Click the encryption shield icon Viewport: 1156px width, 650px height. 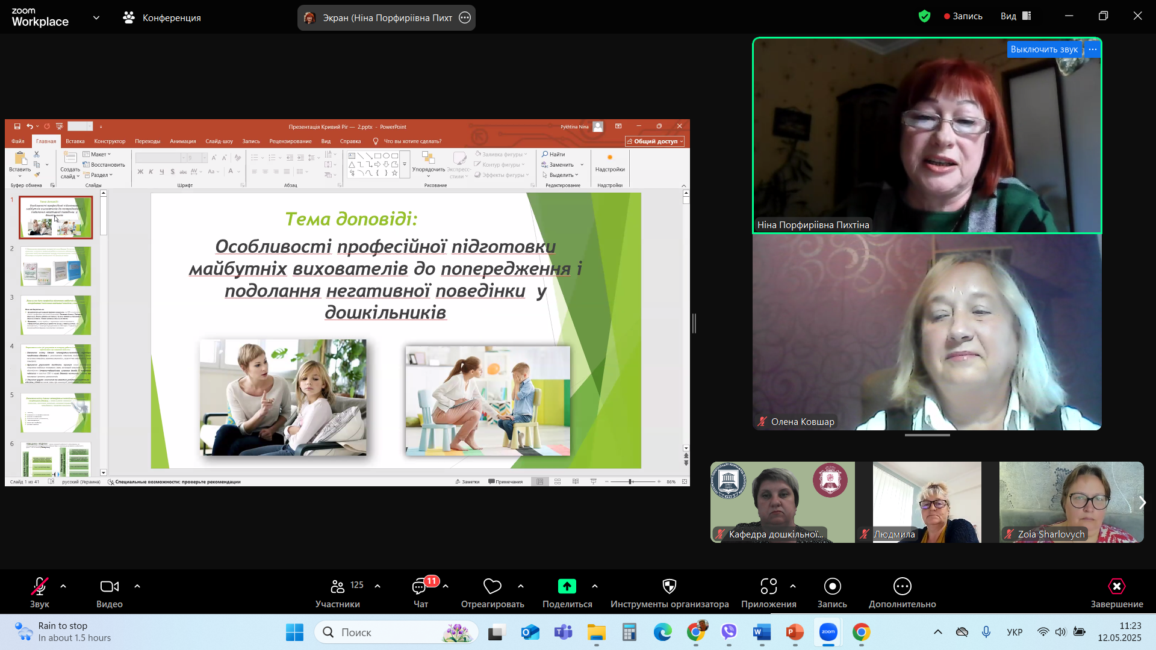pyautogui.click(x=924, y=16)
